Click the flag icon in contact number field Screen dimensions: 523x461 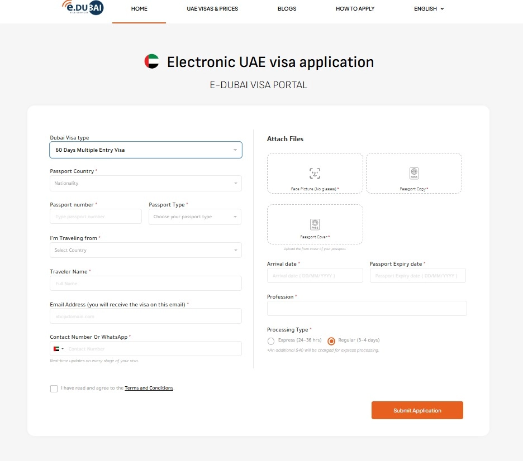[x=56, y=348]
